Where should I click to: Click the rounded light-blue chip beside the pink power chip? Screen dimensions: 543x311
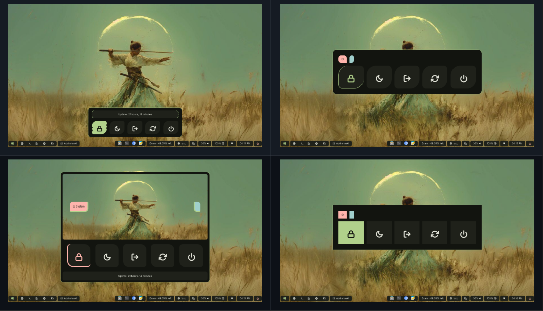(x=352, y=59)
